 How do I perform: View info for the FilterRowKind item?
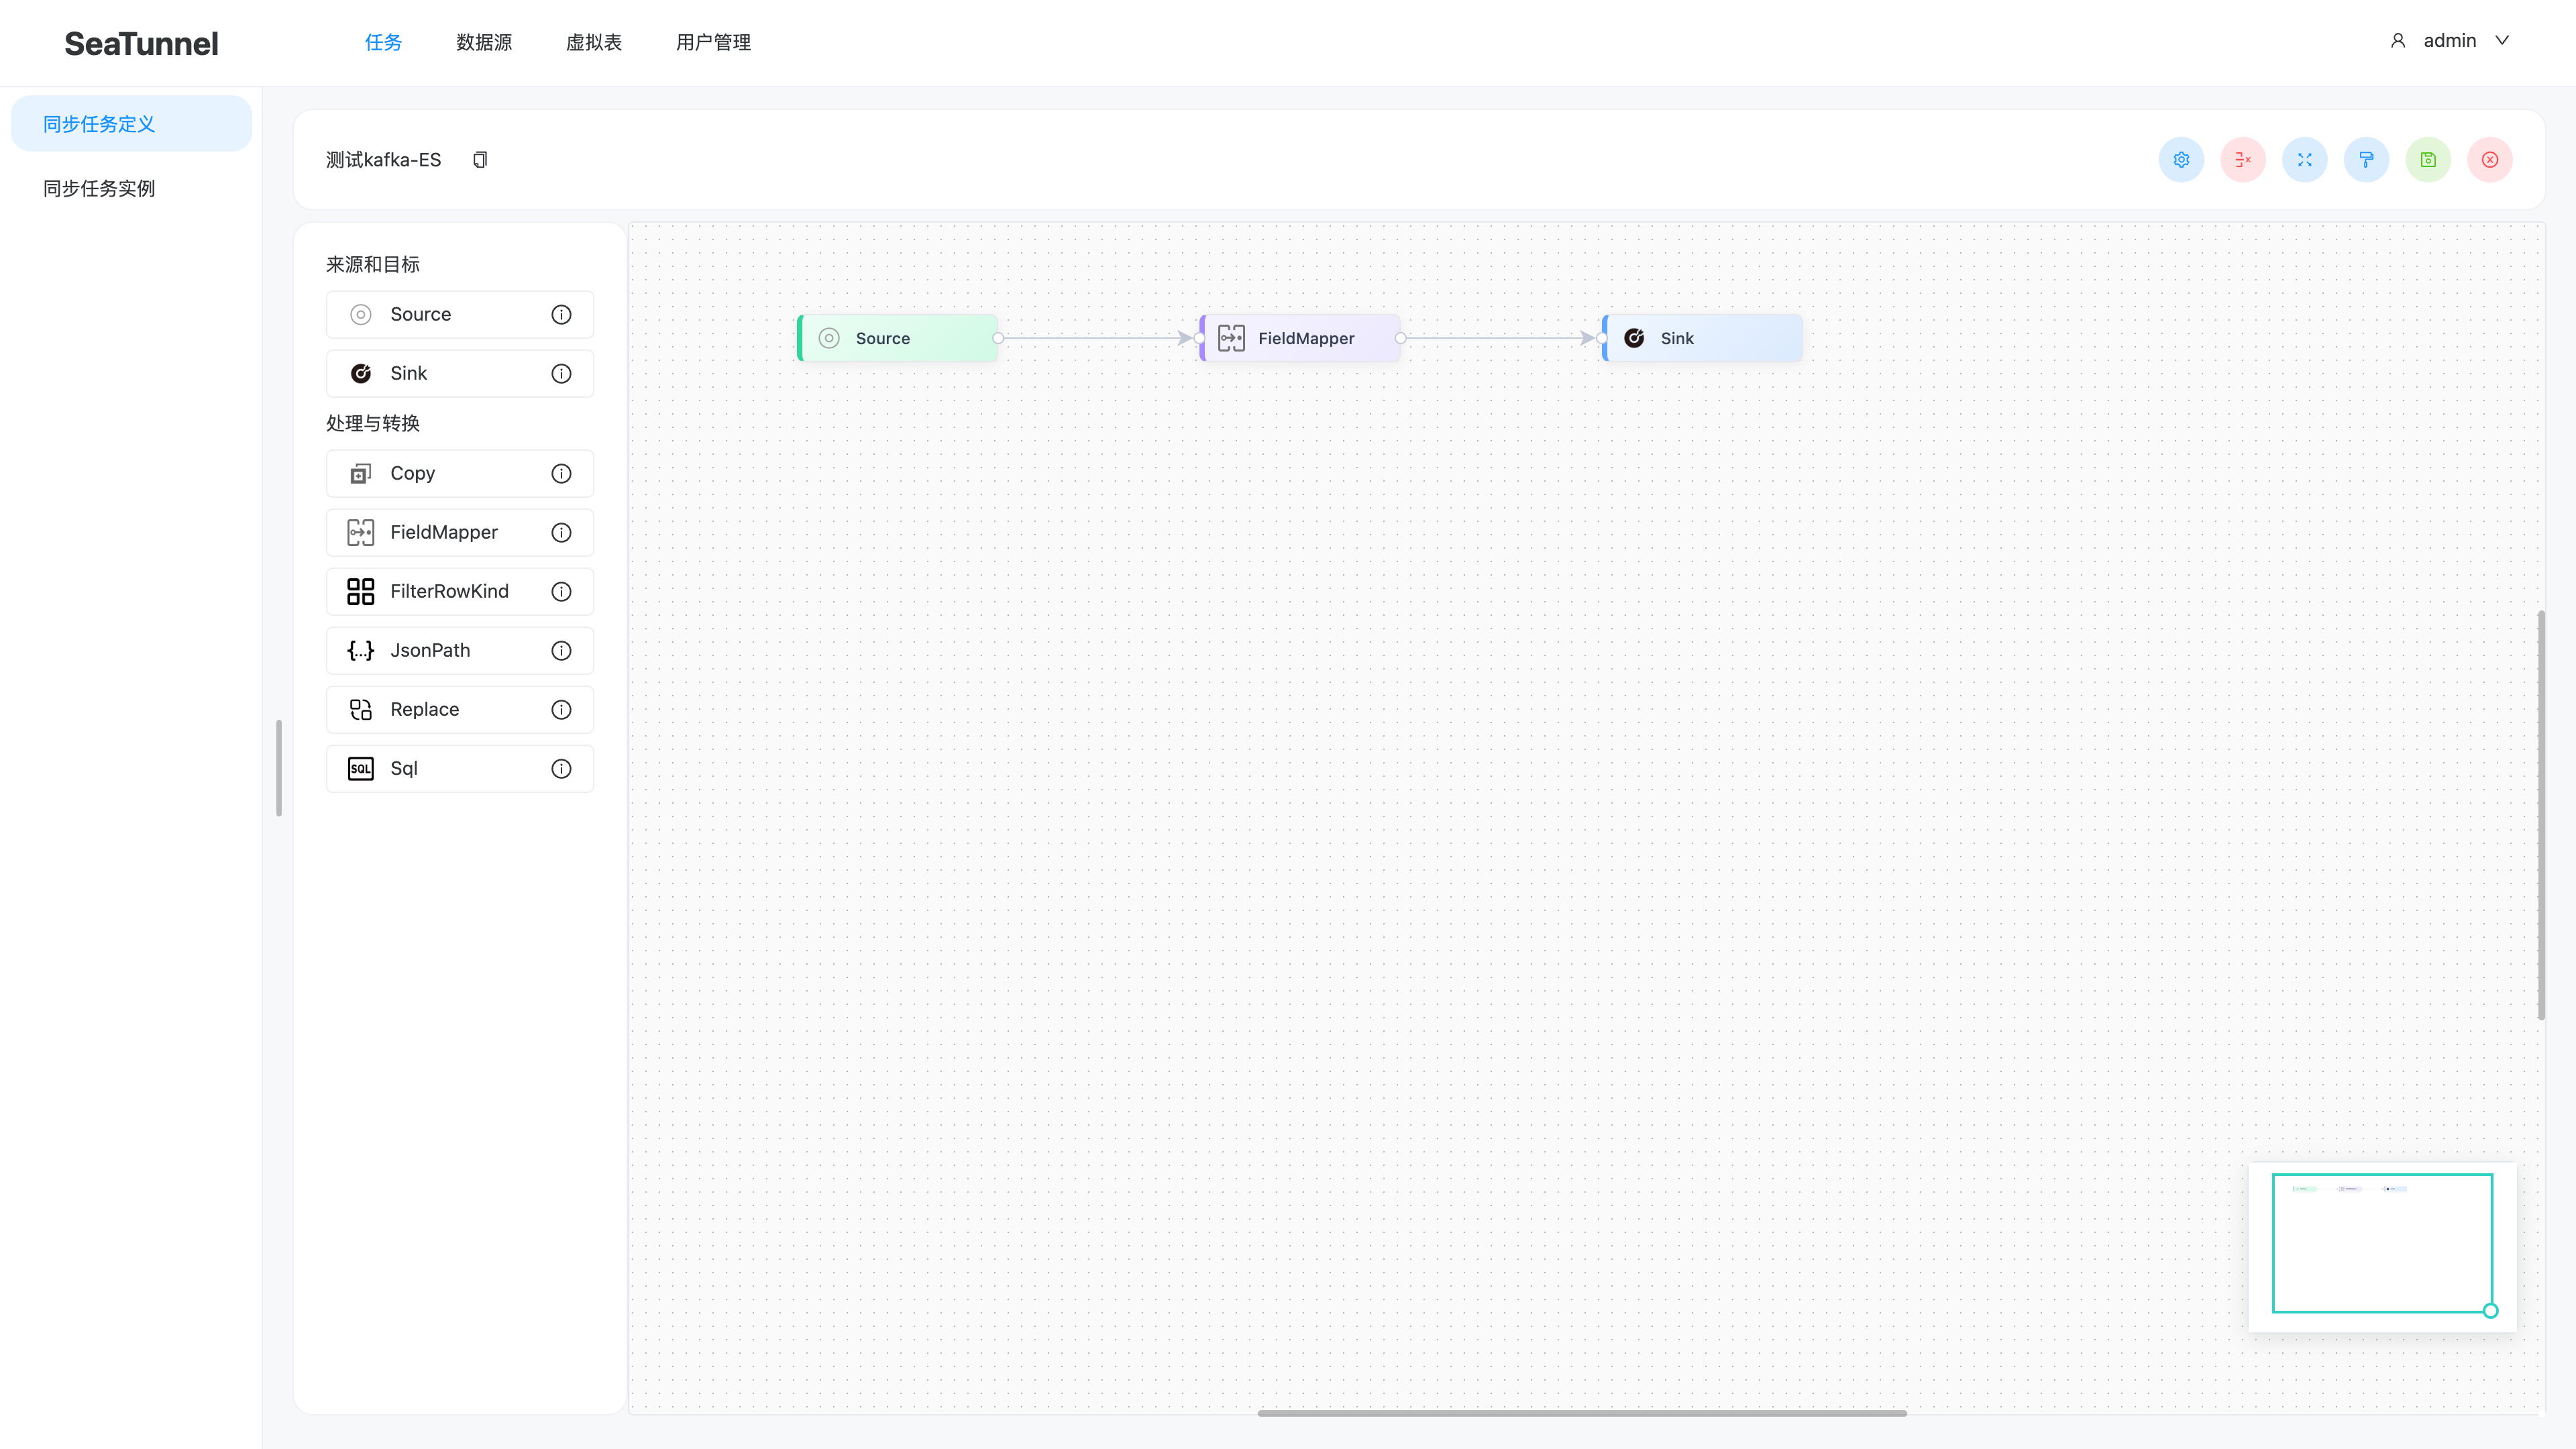pos(561,592)
